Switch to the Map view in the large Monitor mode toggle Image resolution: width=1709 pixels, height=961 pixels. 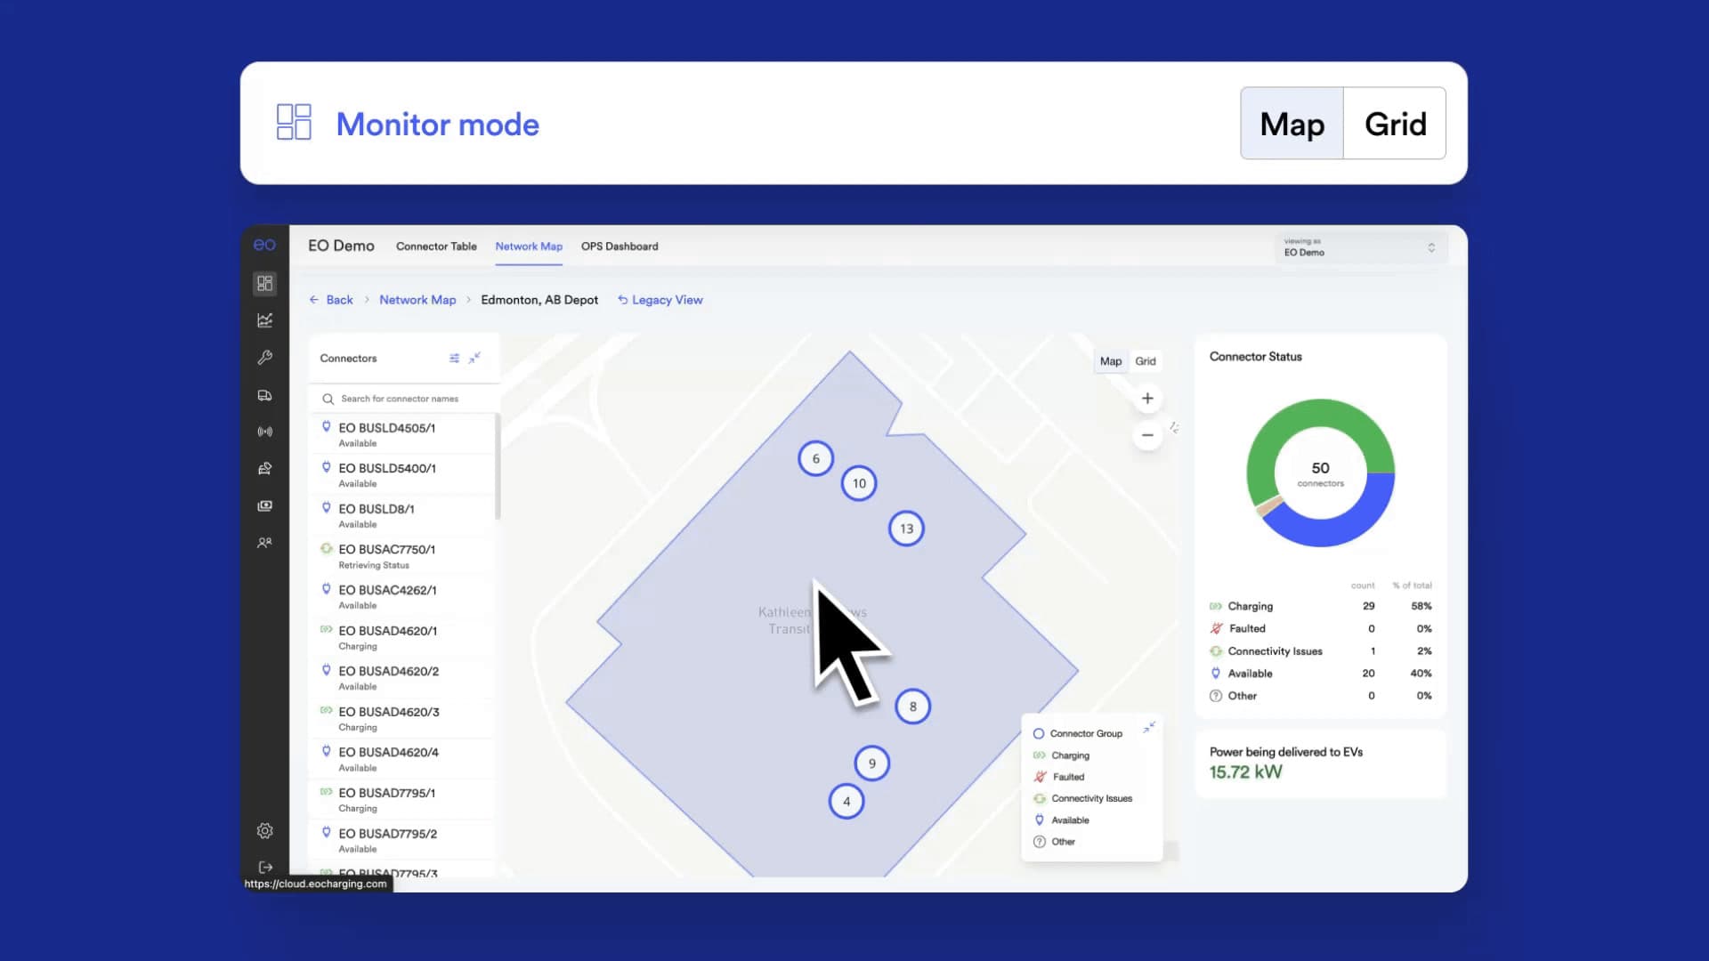[1292, 124]
